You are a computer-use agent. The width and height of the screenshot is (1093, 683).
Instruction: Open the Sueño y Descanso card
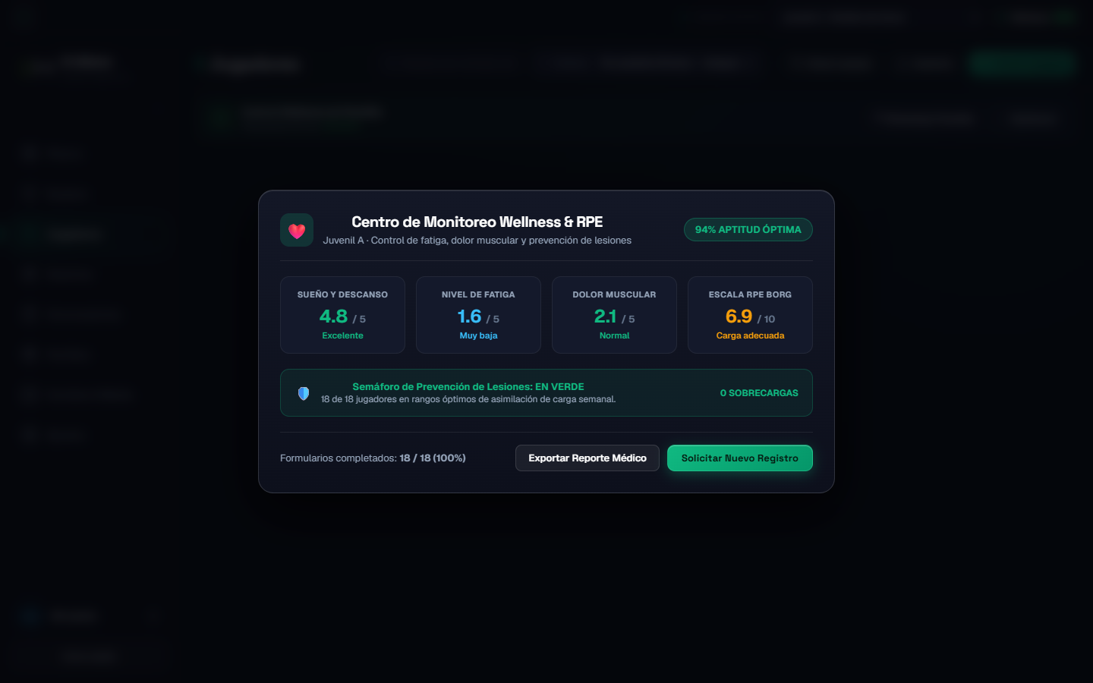click(x=342, y=315)
